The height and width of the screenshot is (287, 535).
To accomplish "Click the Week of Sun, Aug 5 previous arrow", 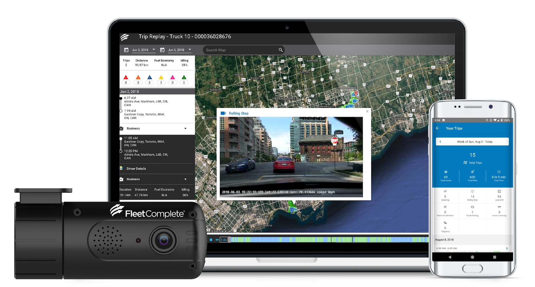I will [x=440, y=142].
